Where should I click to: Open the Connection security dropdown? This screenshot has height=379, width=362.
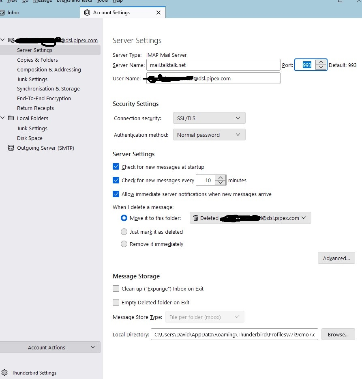[x=209, y=118]
